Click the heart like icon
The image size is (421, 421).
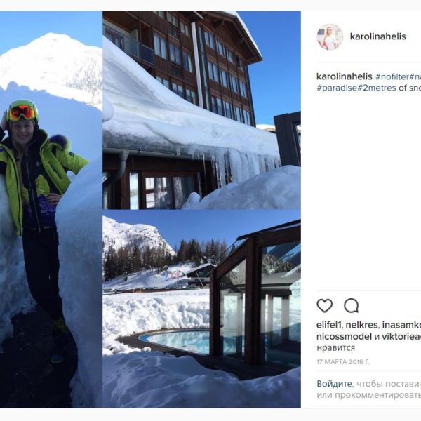coord(325,305)
